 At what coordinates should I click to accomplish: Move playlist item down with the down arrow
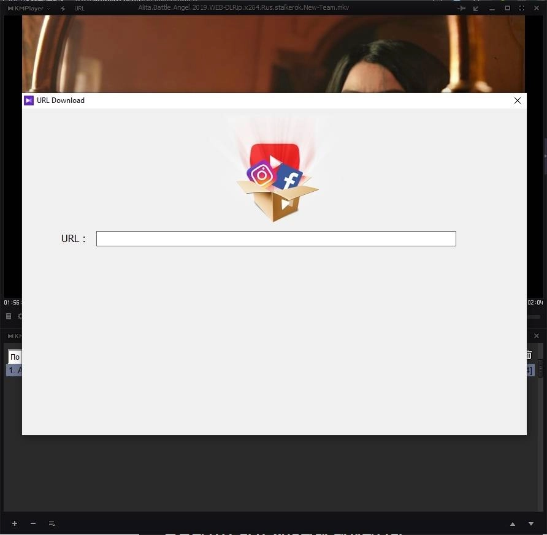[x=531, y=524]
